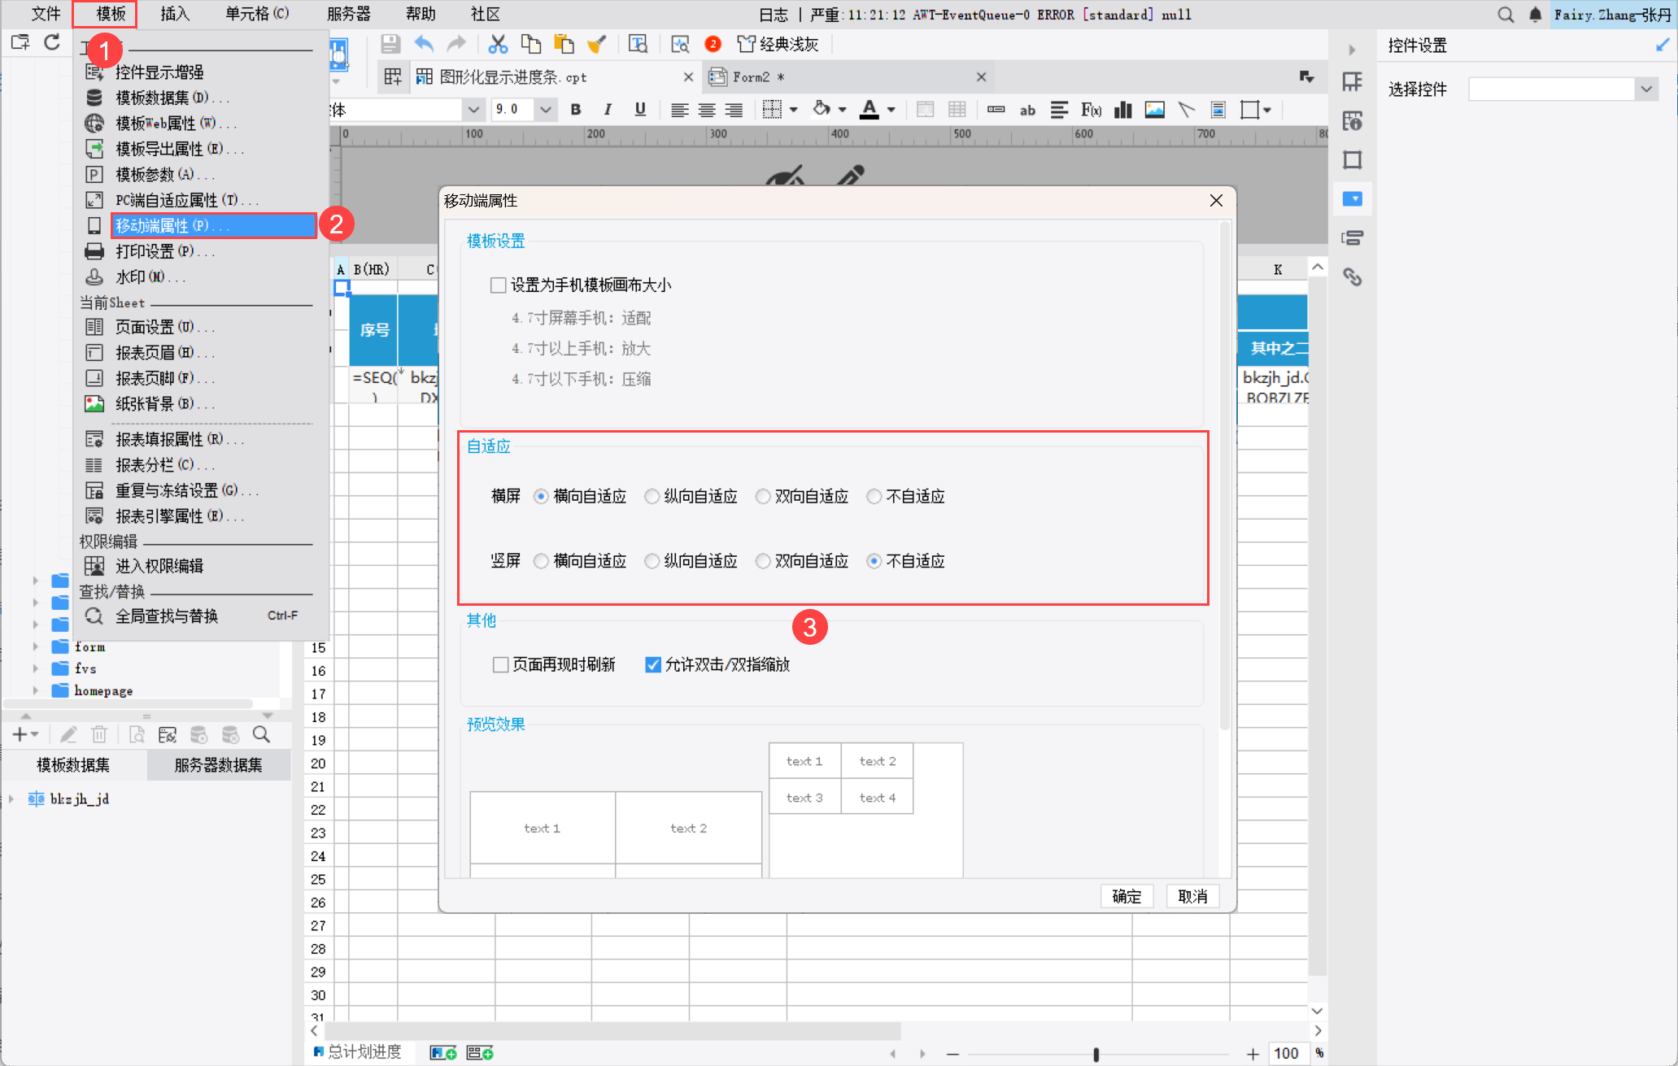The width and height of the screenshot is (1678, 1066).
Task: Click the format painter brush icon
Action: pyautogui.click(x=596, y=44)
